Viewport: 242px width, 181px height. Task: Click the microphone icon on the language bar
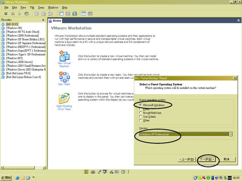click(x=100, y=172)
